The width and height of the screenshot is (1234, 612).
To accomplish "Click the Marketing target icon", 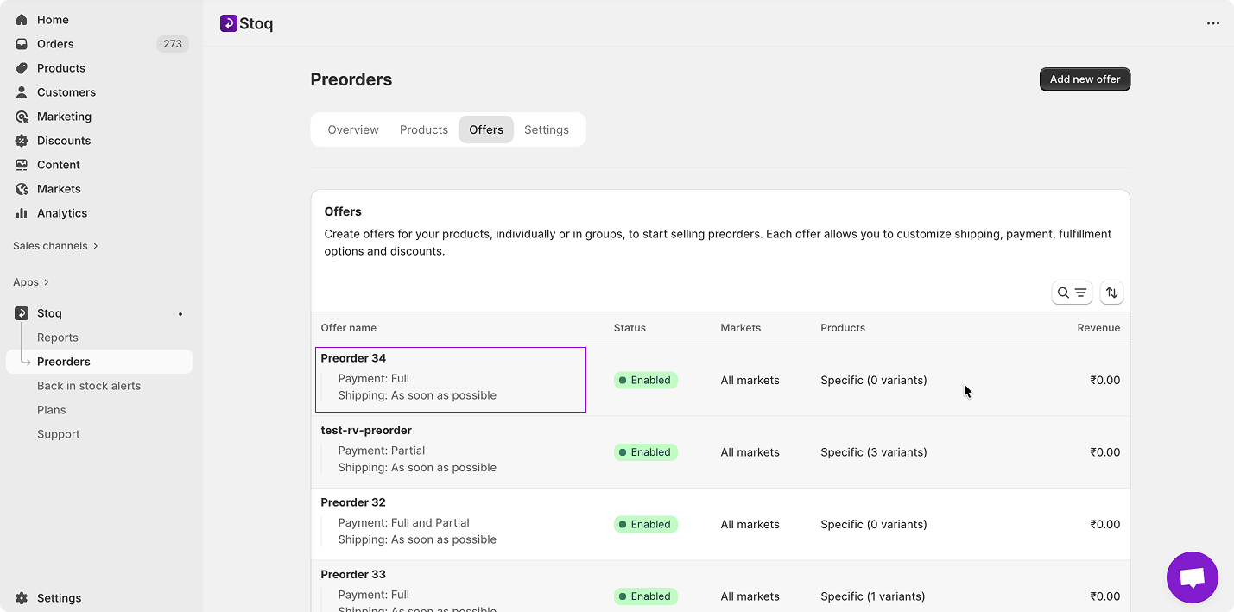I will (x=22, y=117).
